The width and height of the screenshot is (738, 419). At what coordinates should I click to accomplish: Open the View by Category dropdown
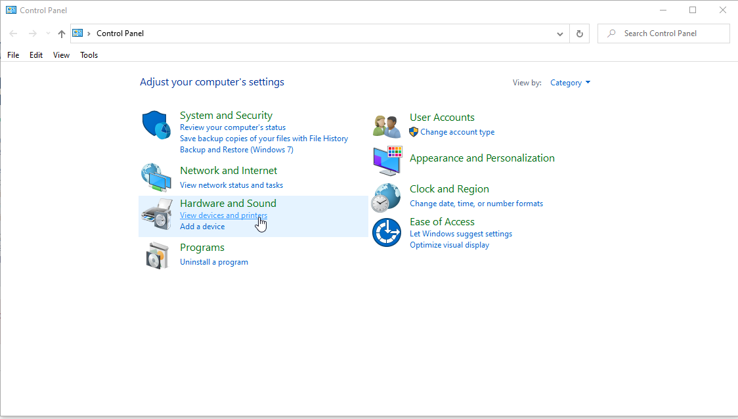(x=570, y=83)
